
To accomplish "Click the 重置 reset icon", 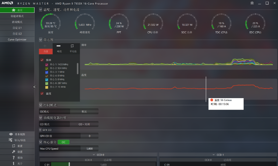I will coord(14,146).
